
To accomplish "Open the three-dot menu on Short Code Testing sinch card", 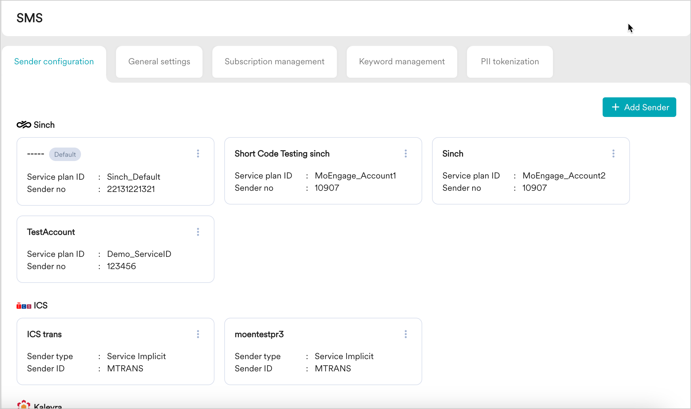I will [x=406, y=153].
